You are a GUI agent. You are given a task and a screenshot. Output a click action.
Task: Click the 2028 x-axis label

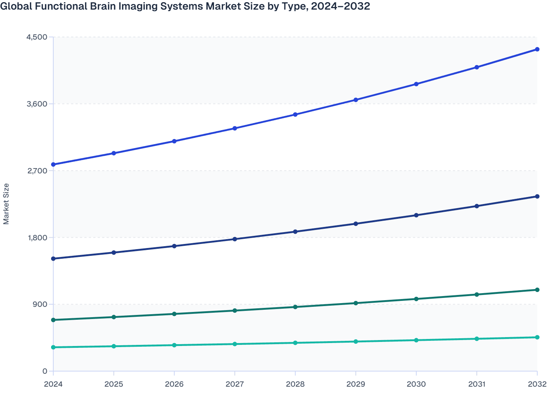tap(295, 384)
